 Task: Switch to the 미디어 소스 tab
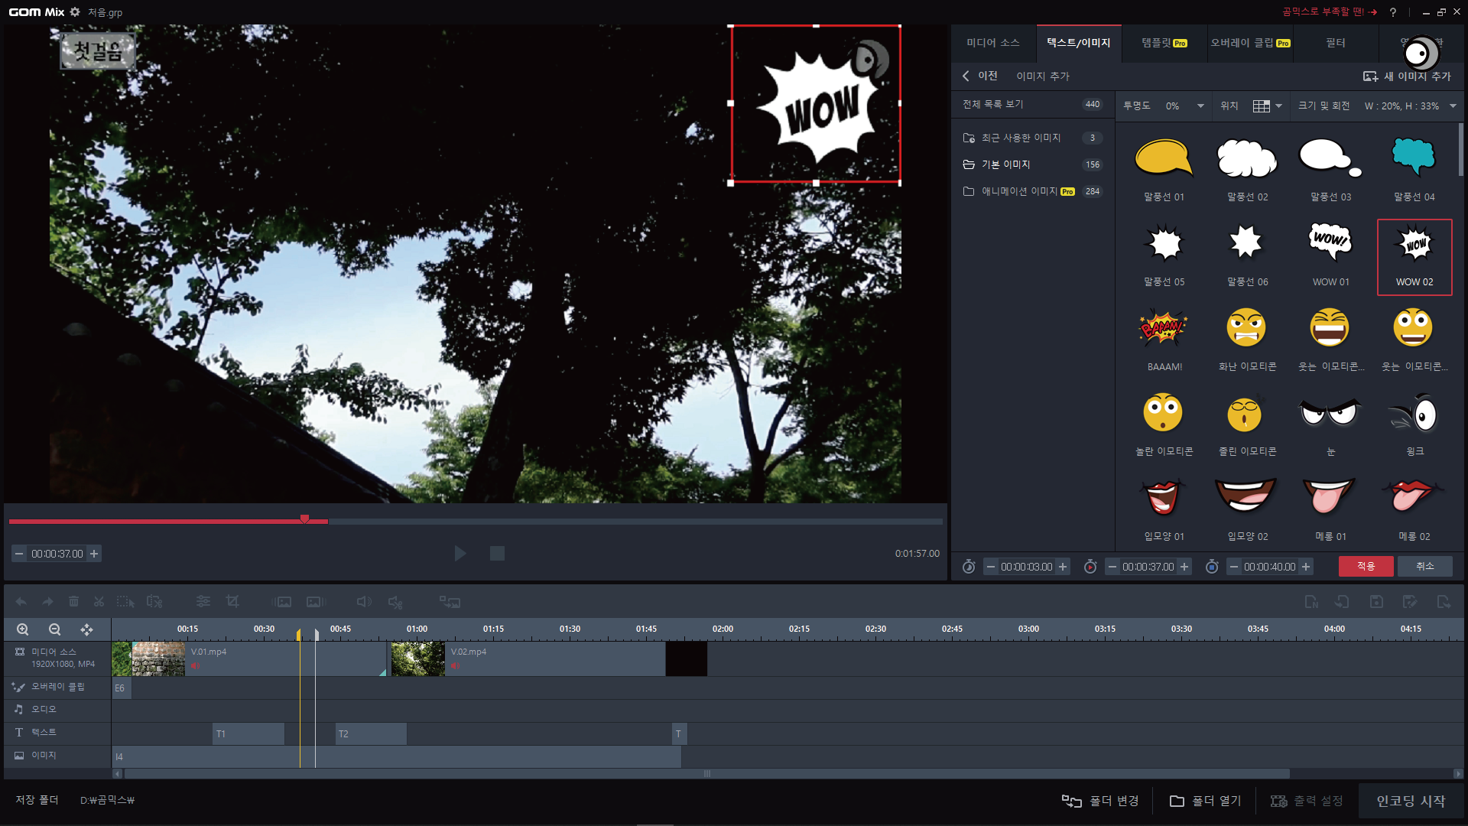click(x=992, y=43)
